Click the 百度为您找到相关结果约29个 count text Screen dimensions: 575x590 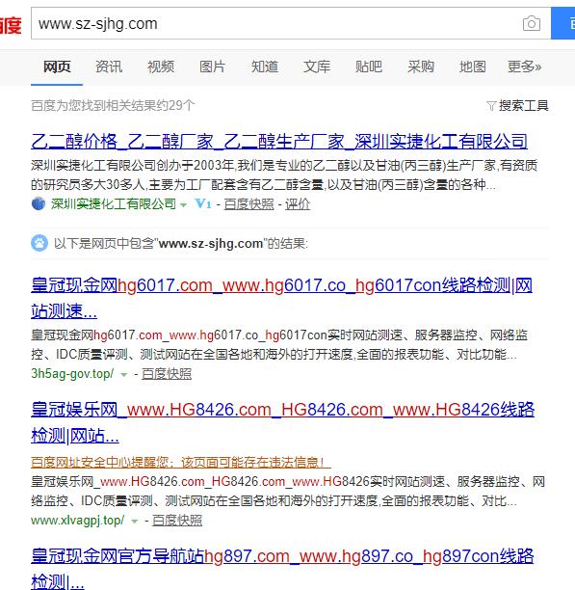pos(113,105)
